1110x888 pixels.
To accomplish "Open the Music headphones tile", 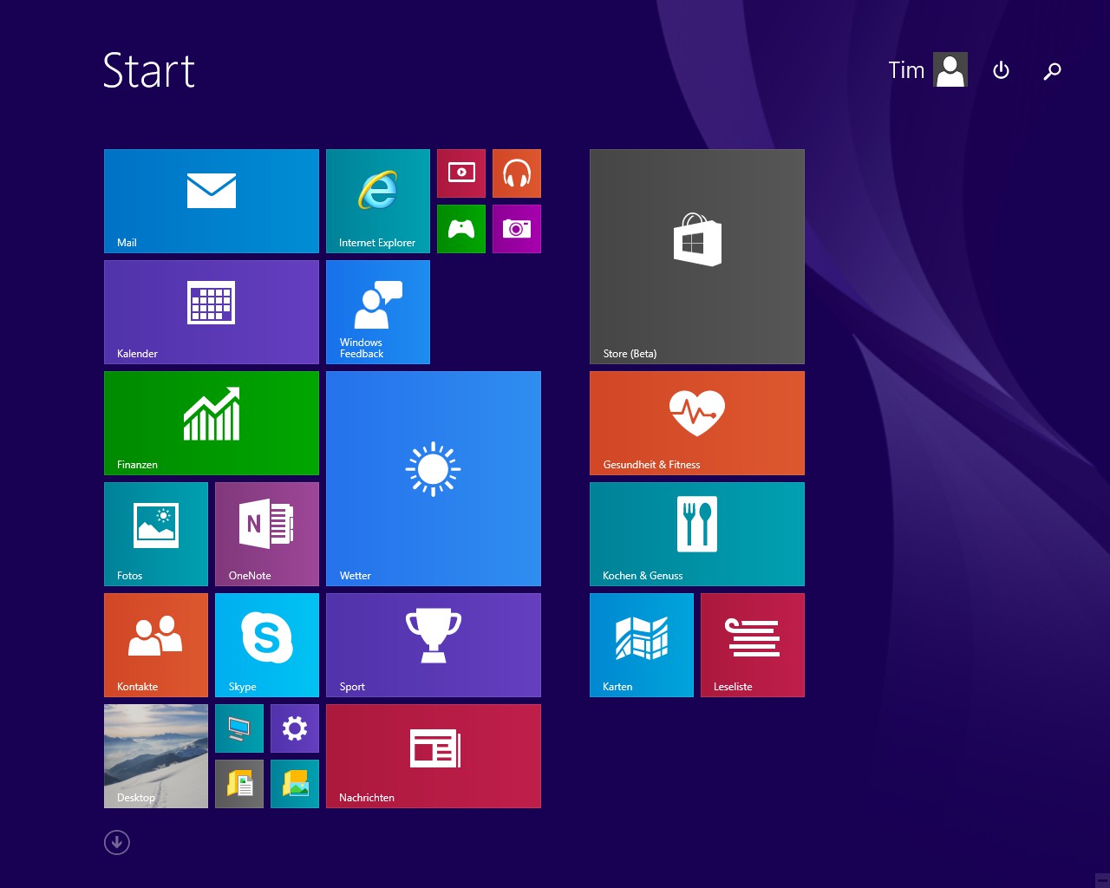I will point(517,173).
